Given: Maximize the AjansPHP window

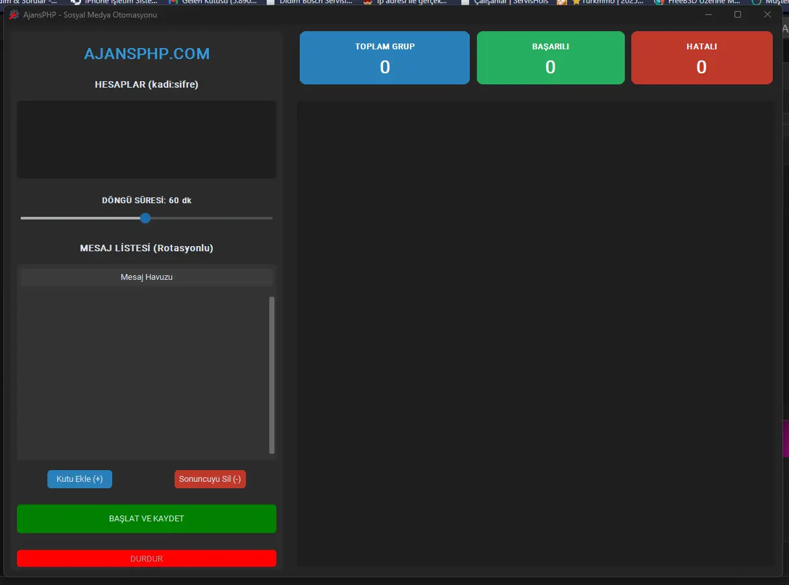Looking at the screenshot, I should coord(738,14).
